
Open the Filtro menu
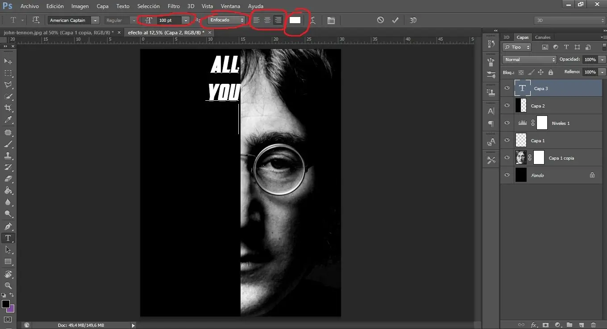click(174, 6)
